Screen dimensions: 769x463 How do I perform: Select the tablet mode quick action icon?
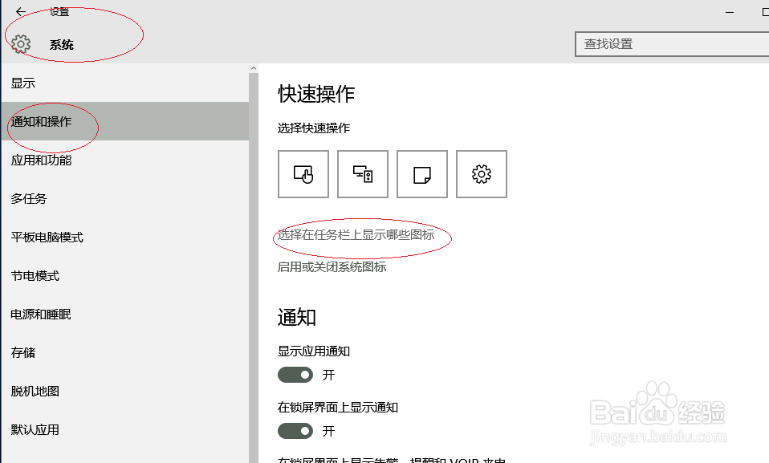303,173
